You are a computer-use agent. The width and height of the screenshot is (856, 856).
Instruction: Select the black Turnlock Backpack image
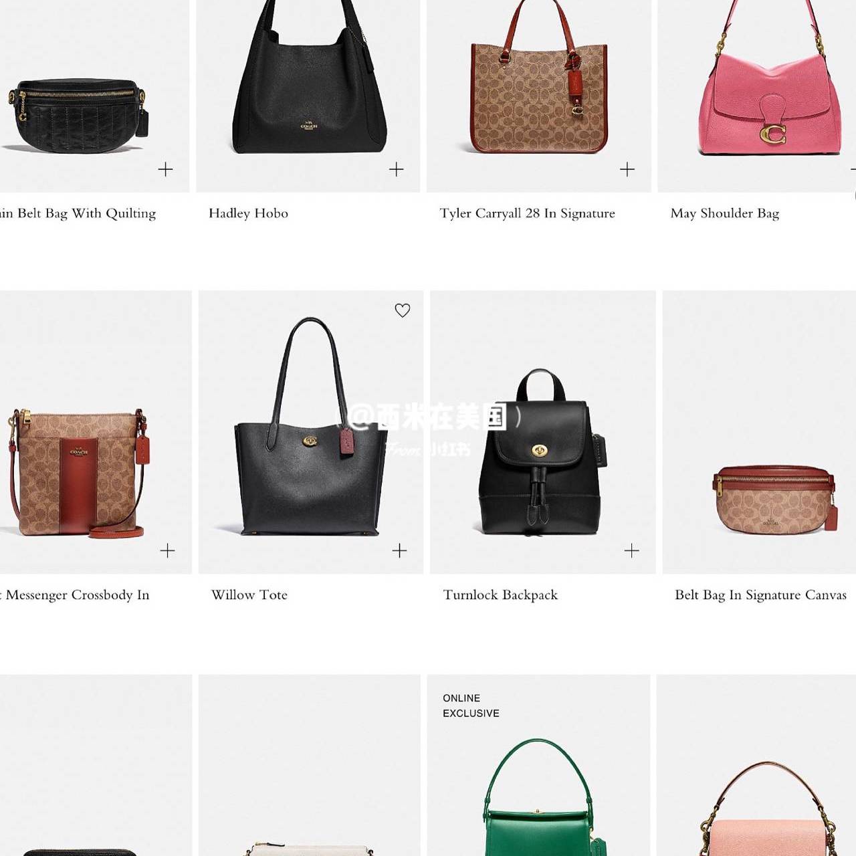coord(542,451)
